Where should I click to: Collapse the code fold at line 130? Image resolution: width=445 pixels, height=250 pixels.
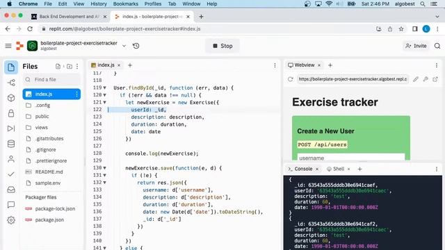pyautogui.click(x=105, y=168)
